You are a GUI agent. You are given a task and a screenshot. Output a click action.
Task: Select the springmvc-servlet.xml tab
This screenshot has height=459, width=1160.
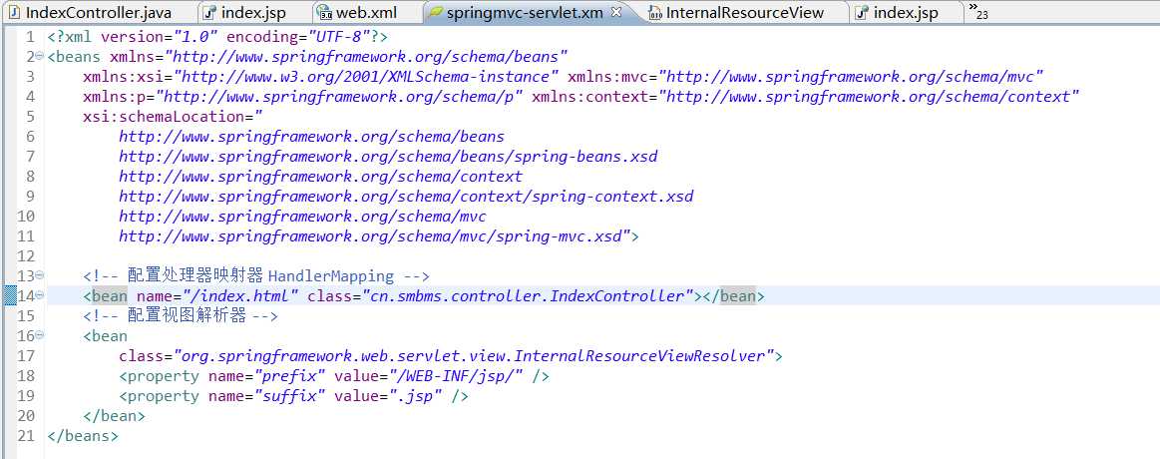pos(525,13)
